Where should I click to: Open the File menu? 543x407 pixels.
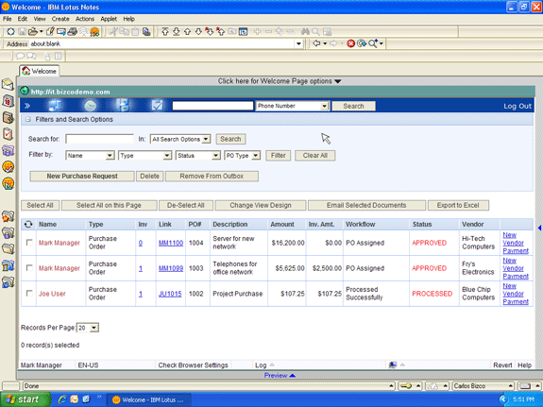(x=8, y=19)
